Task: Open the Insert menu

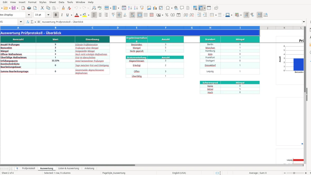Action: pyautogui.click(x=22, y=2)
